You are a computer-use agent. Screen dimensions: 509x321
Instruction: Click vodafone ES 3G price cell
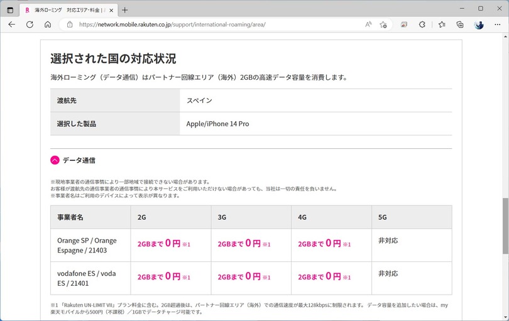pyautogui.click(x=251, y=278)
